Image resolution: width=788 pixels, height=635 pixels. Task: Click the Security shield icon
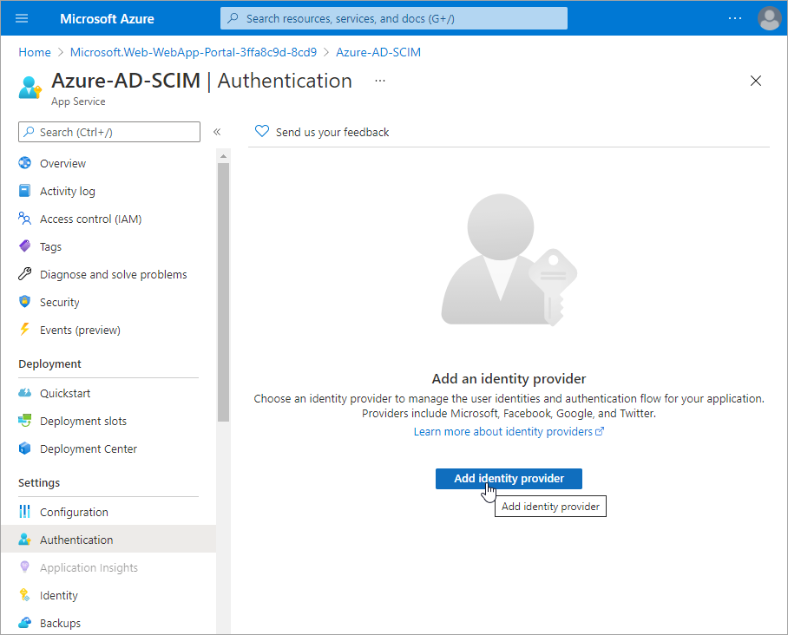click(24, 302)
